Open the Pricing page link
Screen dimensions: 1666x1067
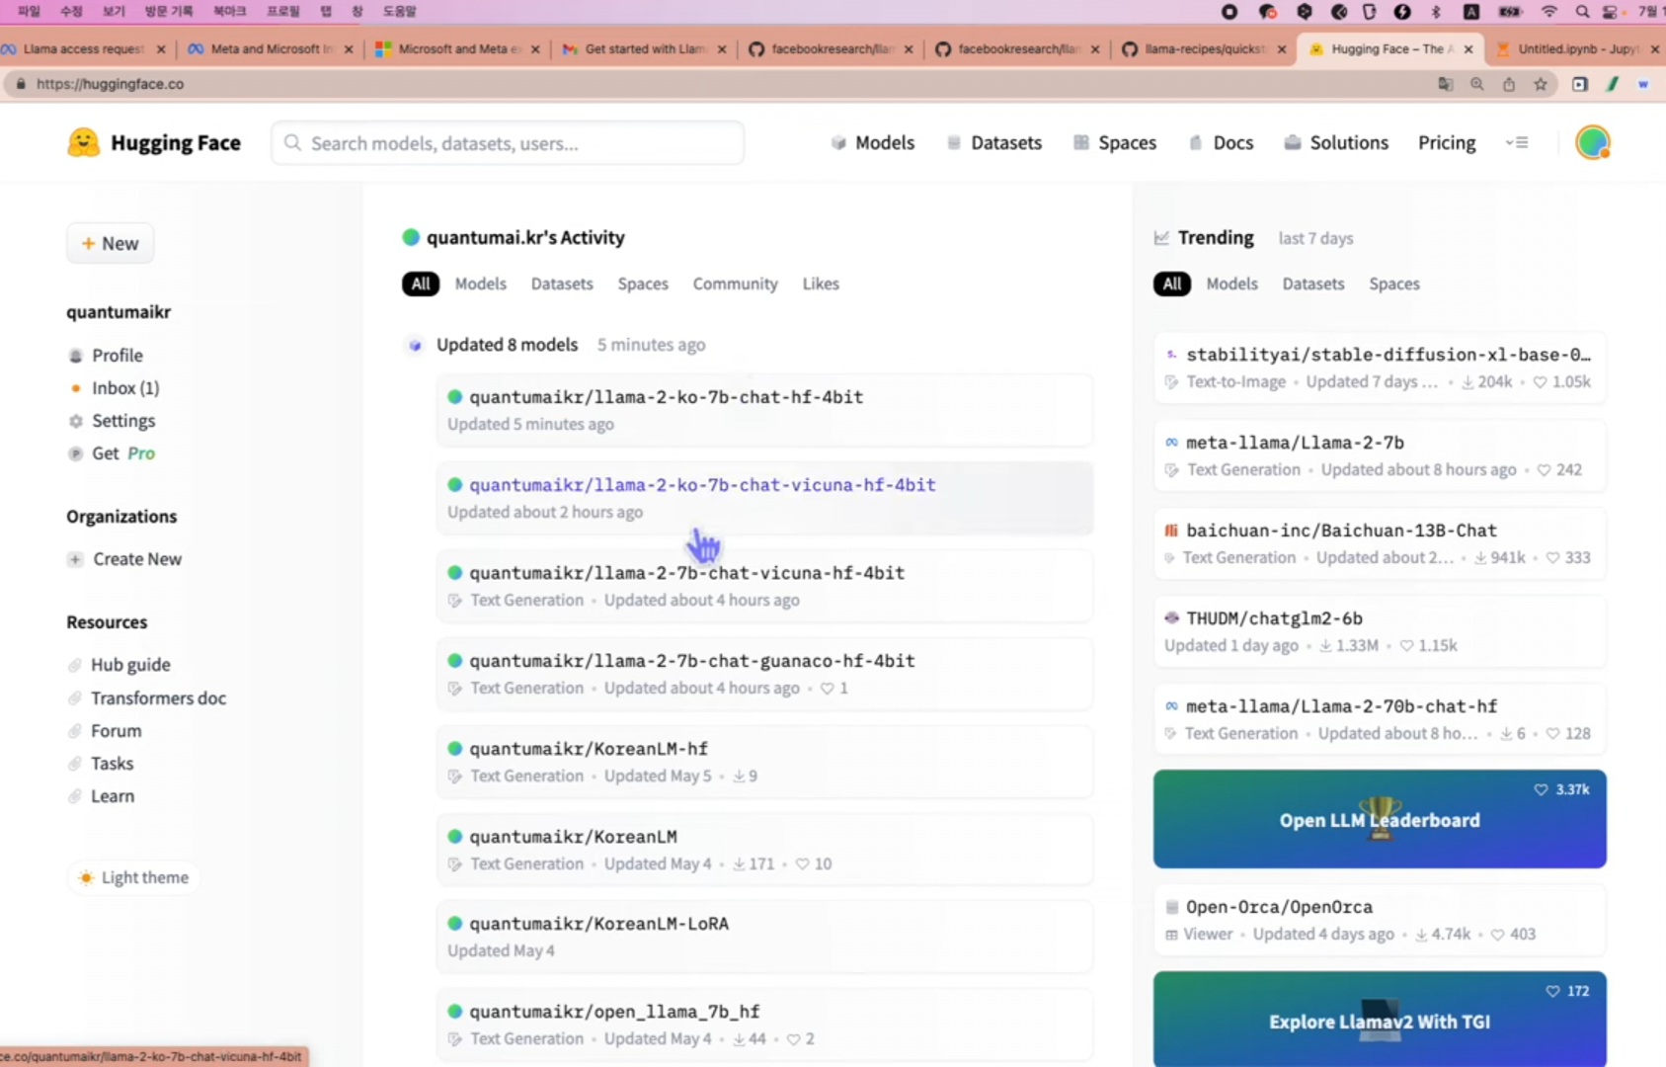tap(1447, 142)
